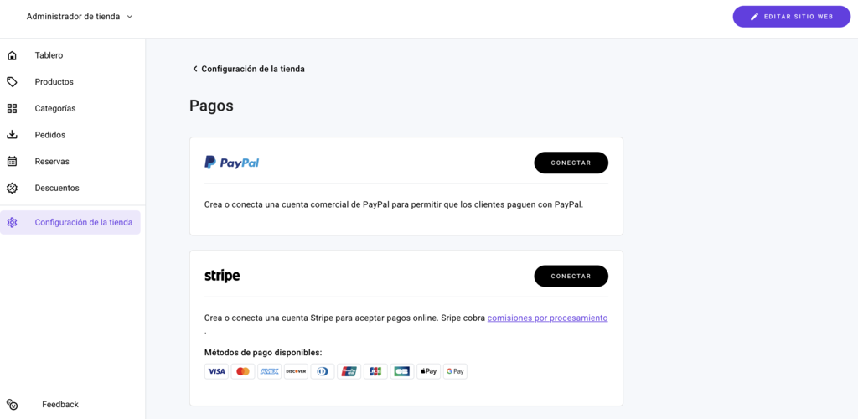This screenshot has width=858, height=419.
Task: Click the Categorías grid icon
Action: pyautogui.click(x=12, y=109)
